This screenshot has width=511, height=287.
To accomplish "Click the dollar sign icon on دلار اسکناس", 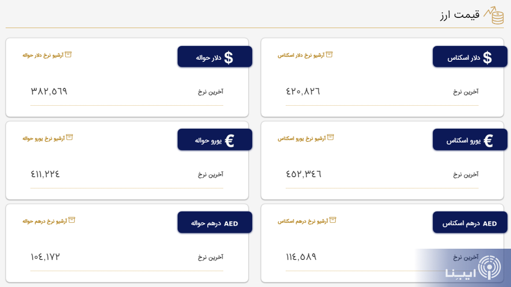I will pos(488,58).
